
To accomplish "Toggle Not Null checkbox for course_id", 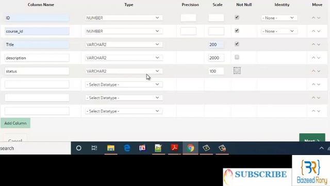I will [x=237, y=30].
